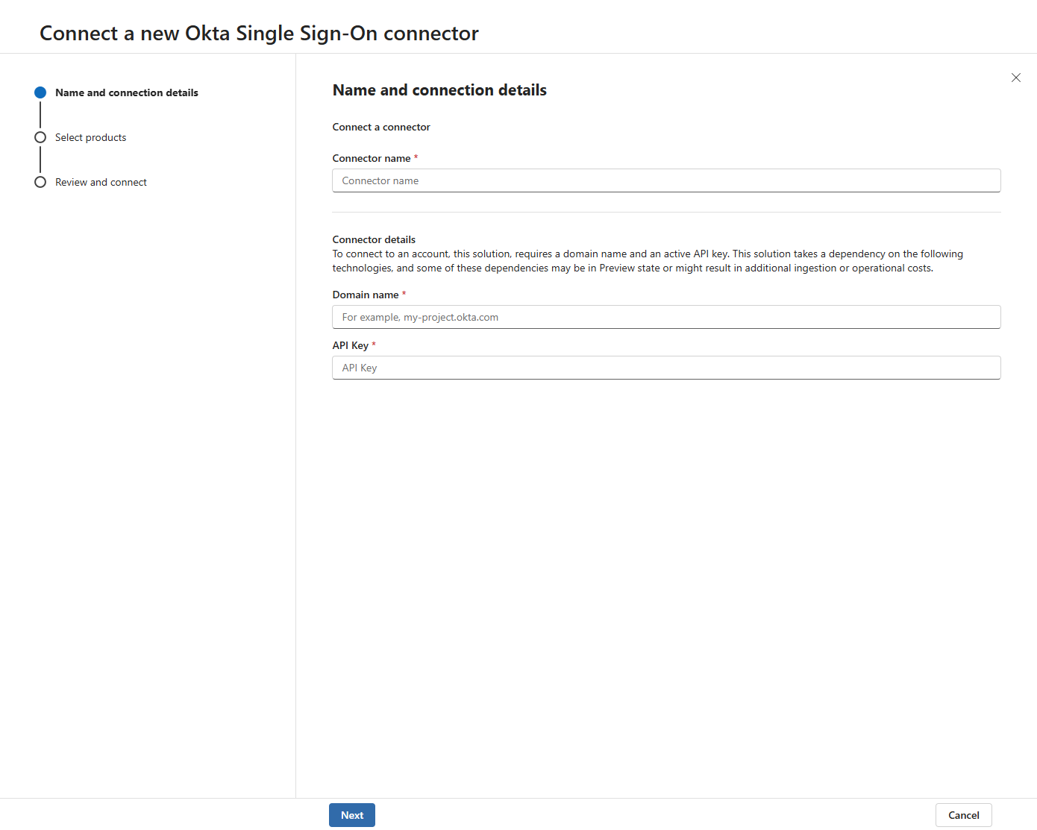Focus the Connector name text field
Viewport: 1037px width, 830px height.
tap(665, 180)
